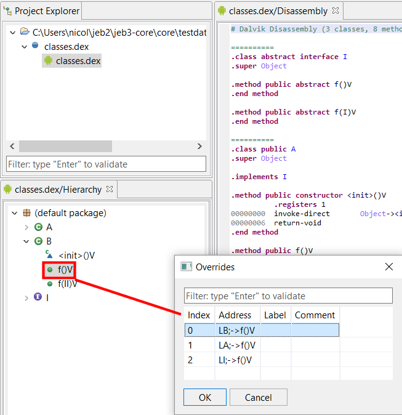Click Cancel in the Overrides dialog
This screenshot has height=415, width=402.
pos(259,397)
